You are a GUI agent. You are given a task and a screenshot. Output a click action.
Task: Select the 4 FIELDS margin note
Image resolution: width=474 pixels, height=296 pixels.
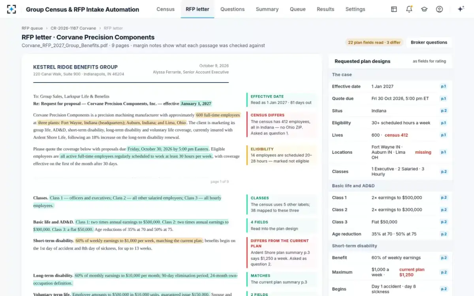point(282,225)
